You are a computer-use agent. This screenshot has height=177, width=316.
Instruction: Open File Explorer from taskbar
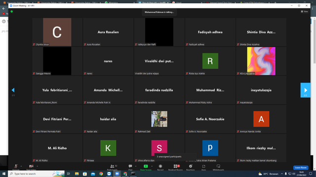click(77, 174)
